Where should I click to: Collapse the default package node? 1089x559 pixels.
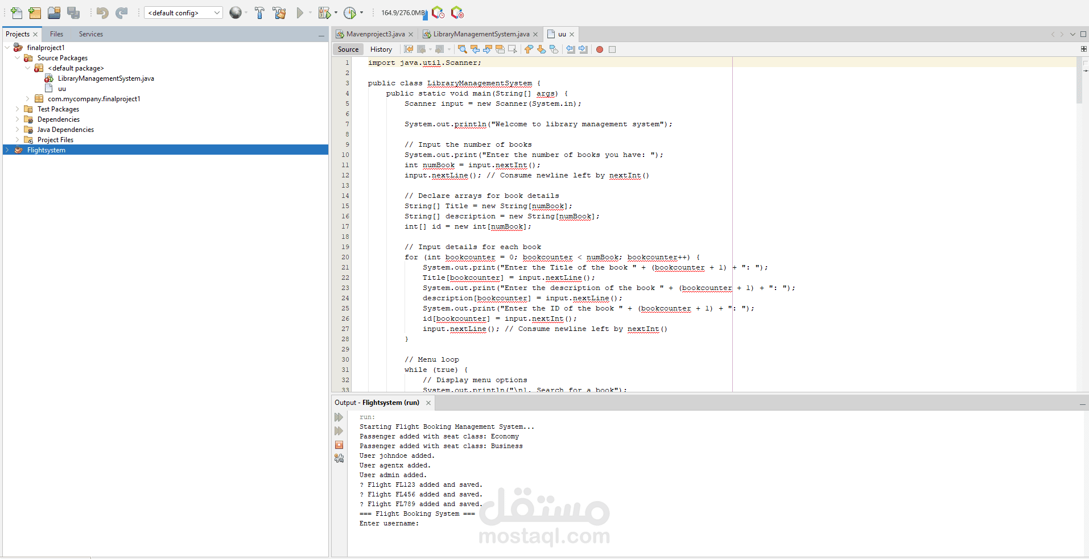click(27, 68)
